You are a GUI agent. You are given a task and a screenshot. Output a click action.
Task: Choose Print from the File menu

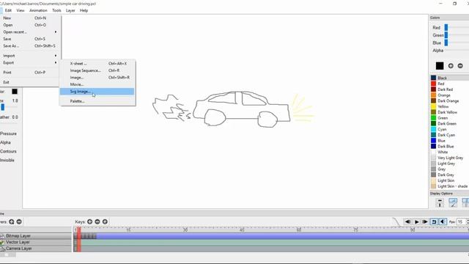click(x=30, y=73)
